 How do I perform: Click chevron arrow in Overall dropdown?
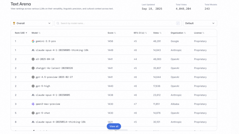pyautogui.click(x=49, y=23)
